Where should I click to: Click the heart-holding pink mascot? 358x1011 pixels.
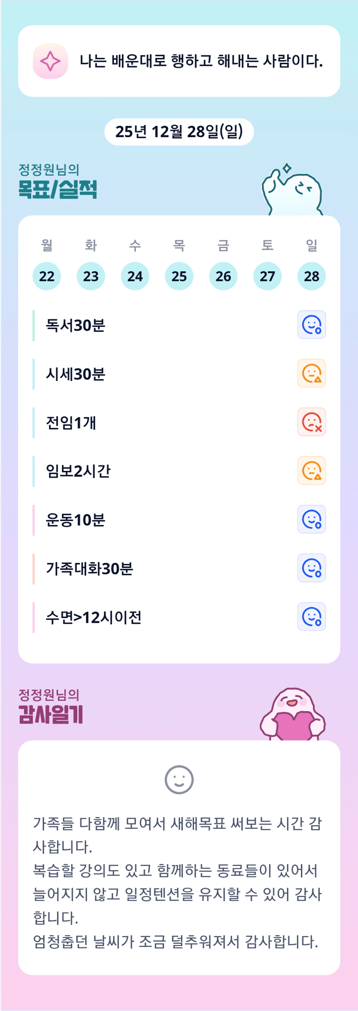pos(293,714)
